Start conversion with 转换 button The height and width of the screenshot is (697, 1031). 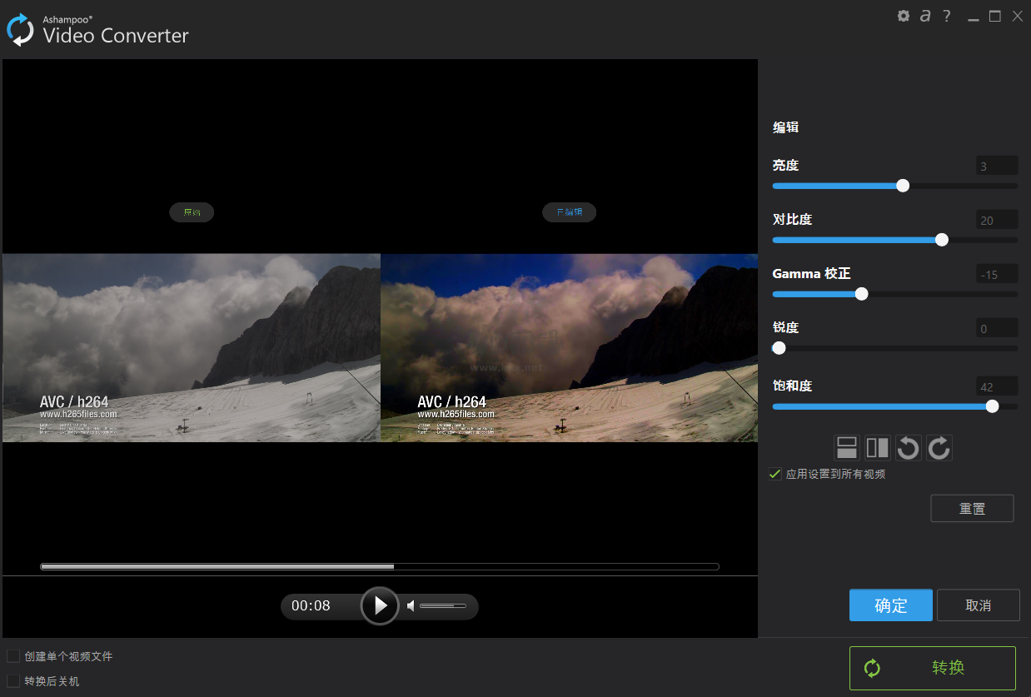[933, 667]
